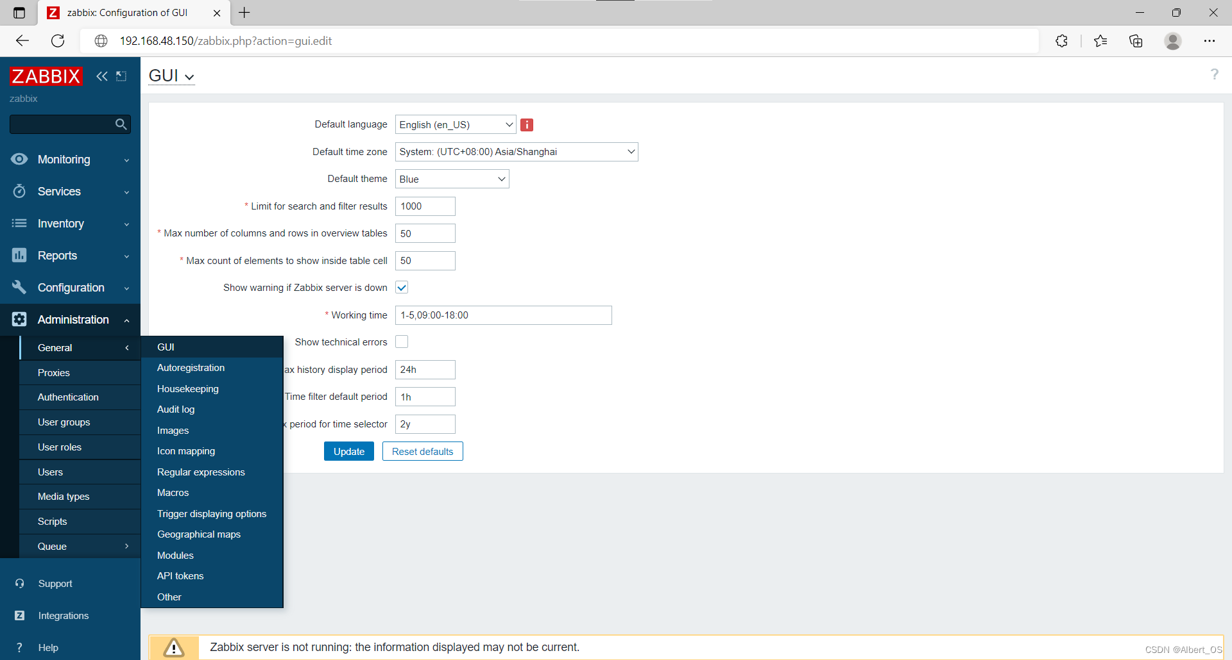Screen dimensions: 1232x660
Task: Open page help question mark at top right
Action: [x=1214, y=74]
